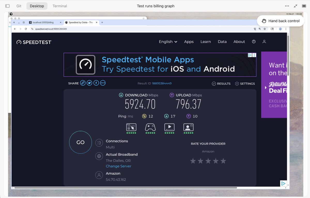This screenshot has height=198, width=310.
Task: Open Result ID 18895384449 link
Action: (162, 83)
